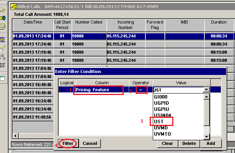Click the Cancel button in filter dialog
The height and width of the screenshot is (153, 235).
pos(90,143)
